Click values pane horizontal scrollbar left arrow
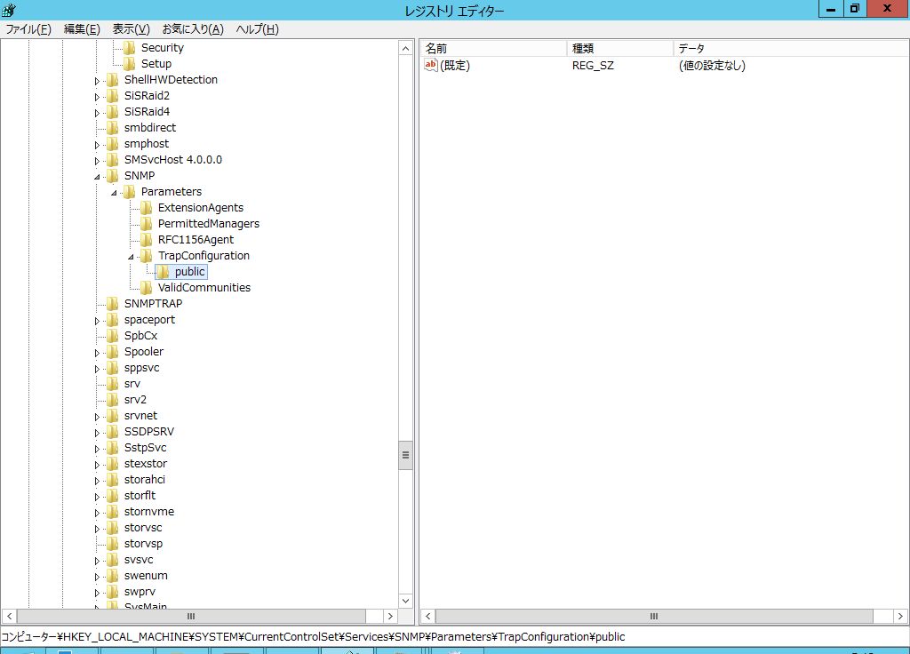 click(x=427, y=617)
